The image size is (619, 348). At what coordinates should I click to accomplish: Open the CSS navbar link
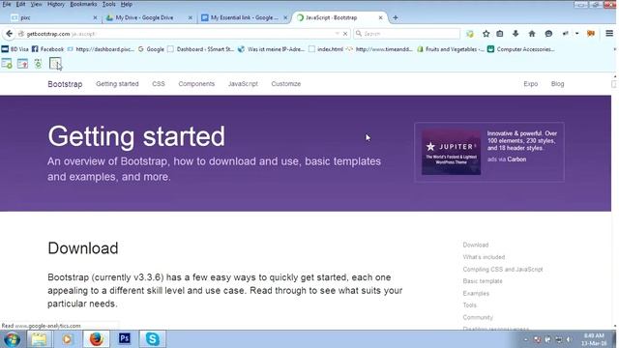pyautogui.click(x=159, y=84)
